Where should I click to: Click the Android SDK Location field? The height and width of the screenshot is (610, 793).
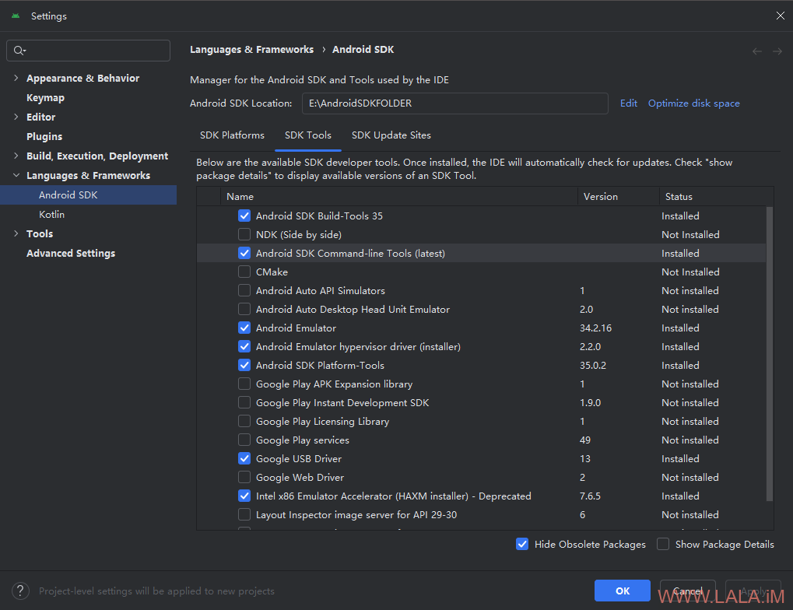[x=454, y=103]
